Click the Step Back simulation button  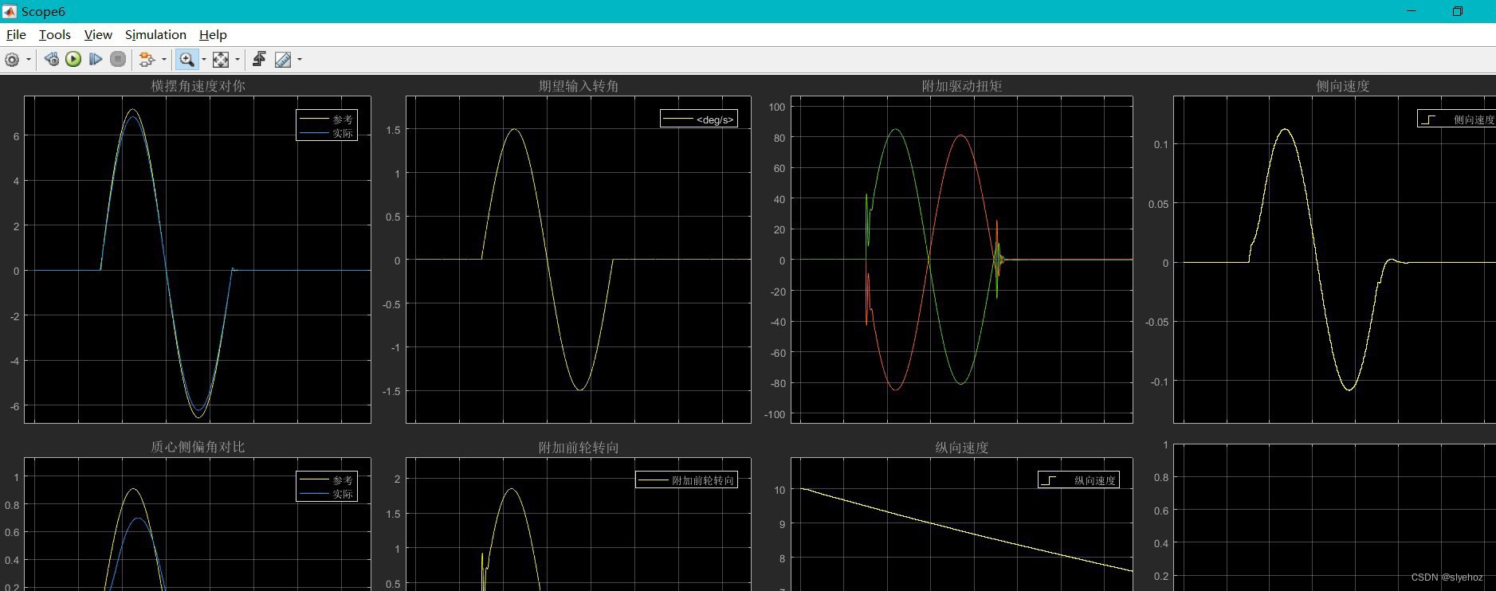coord(51,60)
